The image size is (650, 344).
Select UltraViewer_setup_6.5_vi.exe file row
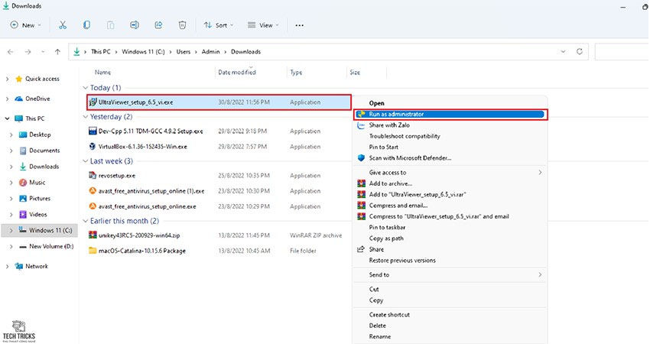click(219, 102)
